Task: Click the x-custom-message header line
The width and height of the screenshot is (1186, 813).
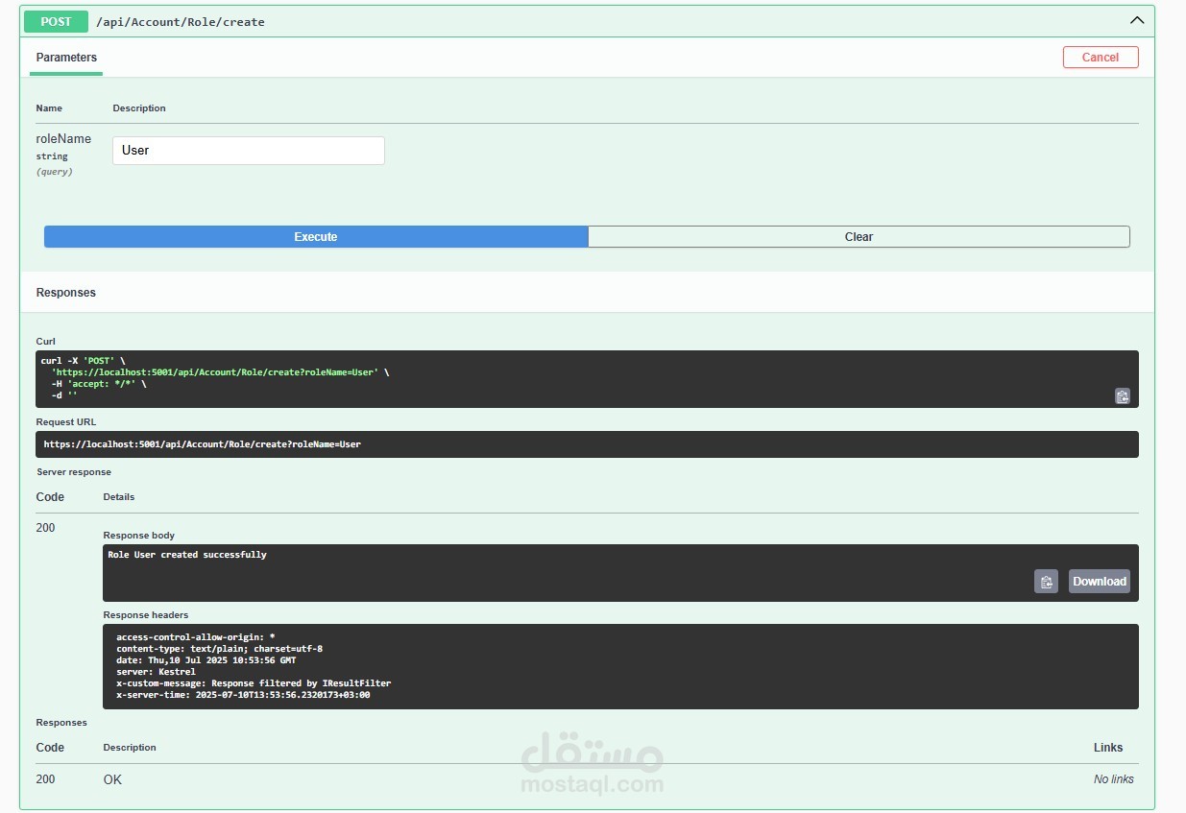Action: 254,683
